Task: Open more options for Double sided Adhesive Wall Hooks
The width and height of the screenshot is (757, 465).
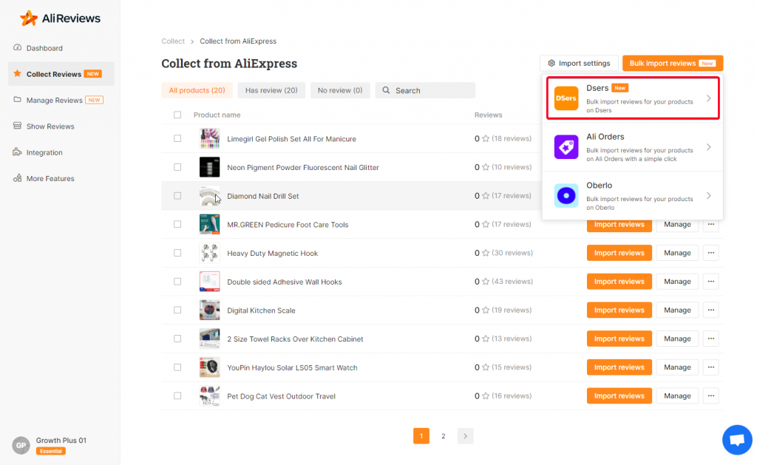Action: (711, 281)
